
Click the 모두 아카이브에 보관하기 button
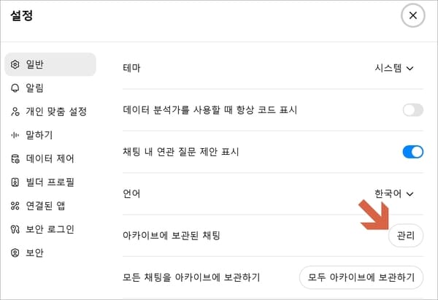coord(361,277)
